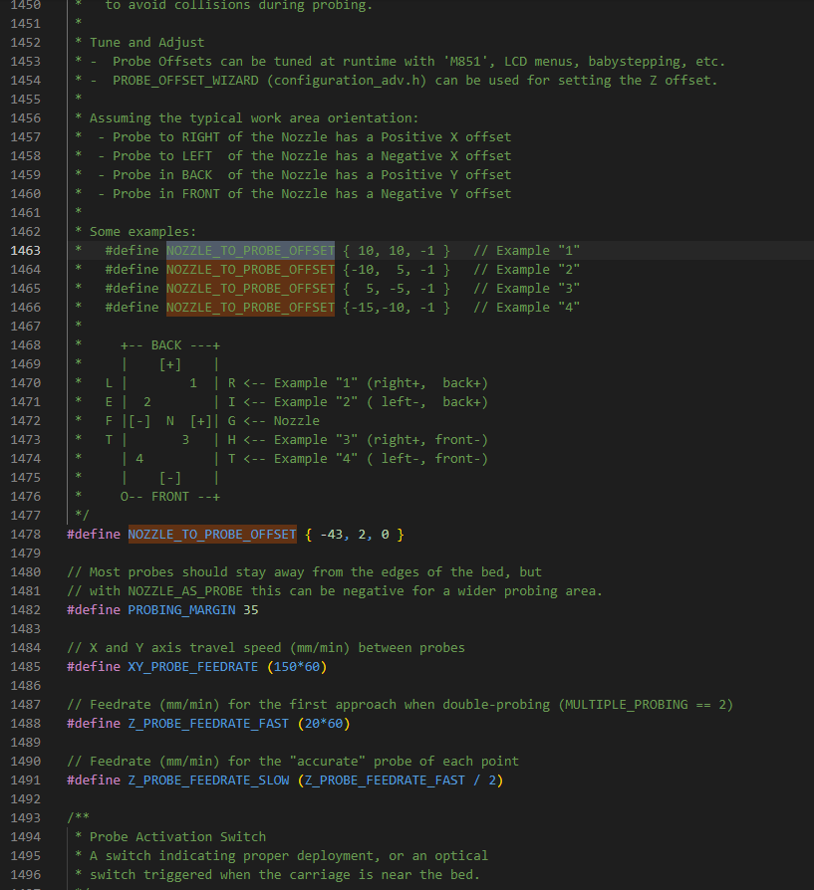Click Z_PROBE_FEEDRATE_FAST on line 1488
This screenshot has height=890, width=814.
tap(208, 723)
